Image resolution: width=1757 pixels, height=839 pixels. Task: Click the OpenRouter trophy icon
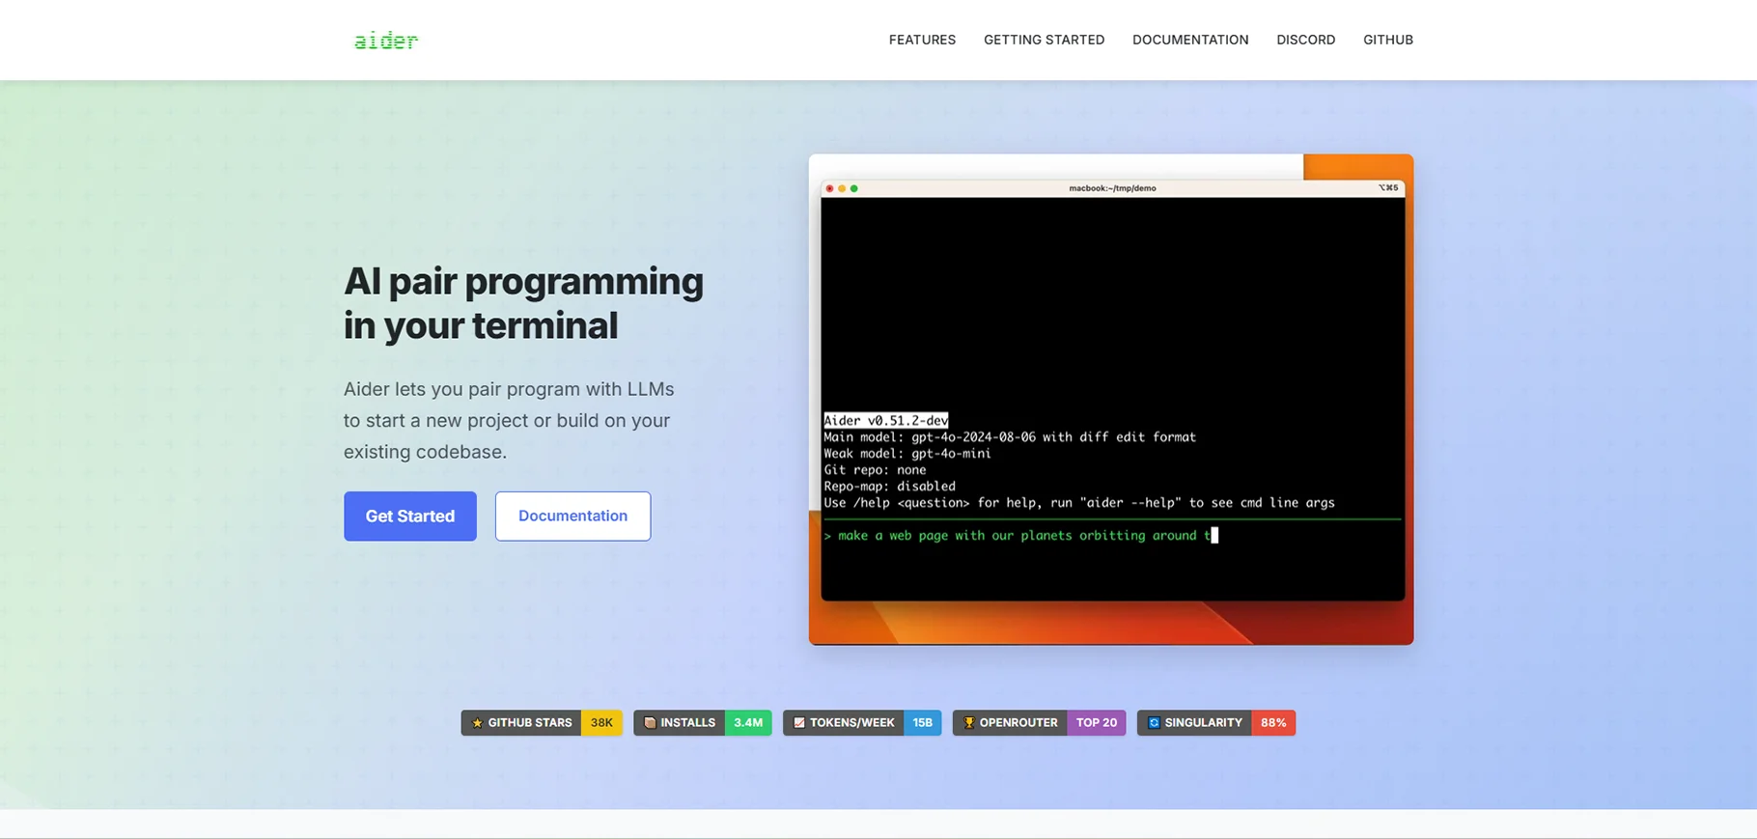pyautogui.click(x=969, y=722)
